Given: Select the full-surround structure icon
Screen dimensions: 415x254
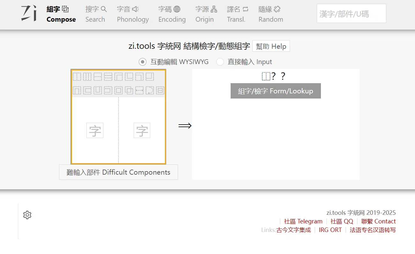Looking at the screenshot, I should [119, 90].
